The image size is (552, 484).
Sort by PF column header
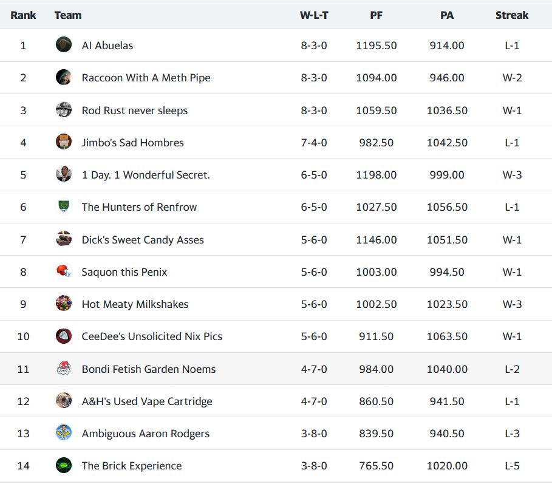tap(377, 15)
